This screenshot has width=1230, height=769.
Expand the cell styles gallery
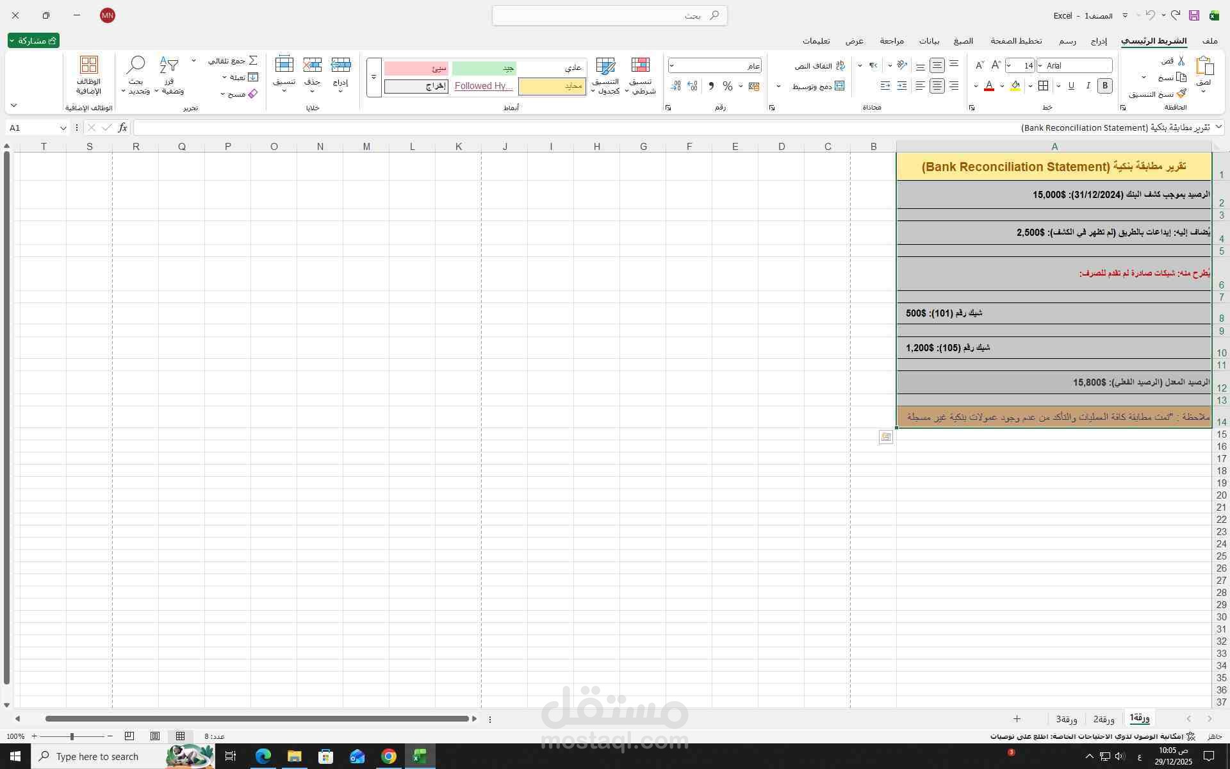coord(373,78)
